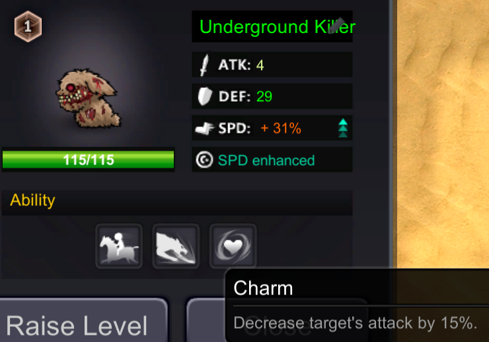Click the SPD +31% stat row
489x342 pixels.
[272, 128]
